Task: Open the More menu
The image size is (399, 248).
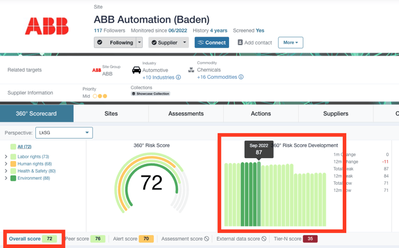Action: [x=291, y=42]
